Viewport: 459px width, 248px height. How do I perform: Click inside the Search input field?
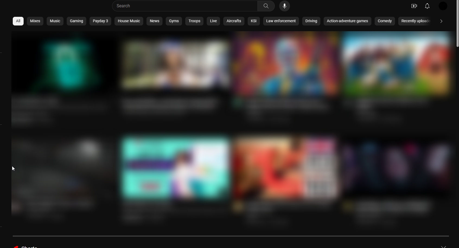[184, 6]
